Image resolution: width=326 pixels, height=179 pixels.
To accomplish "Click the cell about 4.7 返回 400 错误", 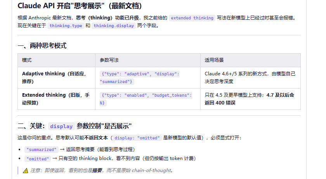I will click(250, 99).
